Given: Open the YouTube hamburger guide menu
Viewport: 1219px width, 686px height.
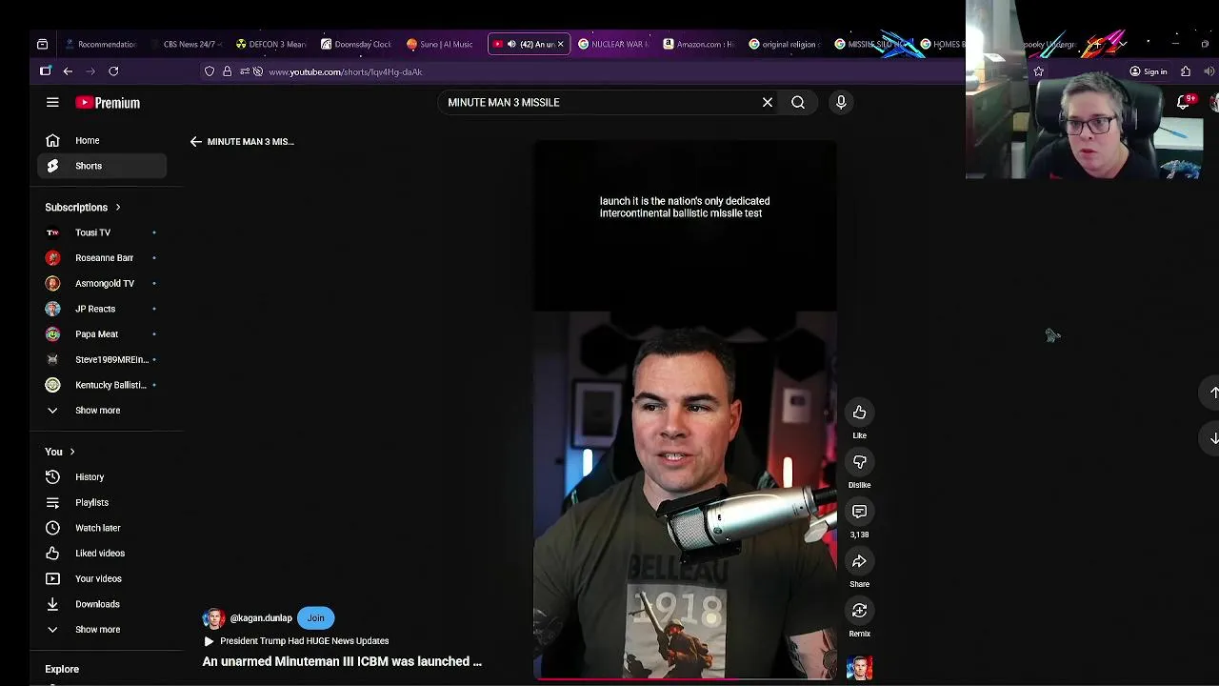Looking at the screenshot, I should pyautogui.click(x=52, y=102).
